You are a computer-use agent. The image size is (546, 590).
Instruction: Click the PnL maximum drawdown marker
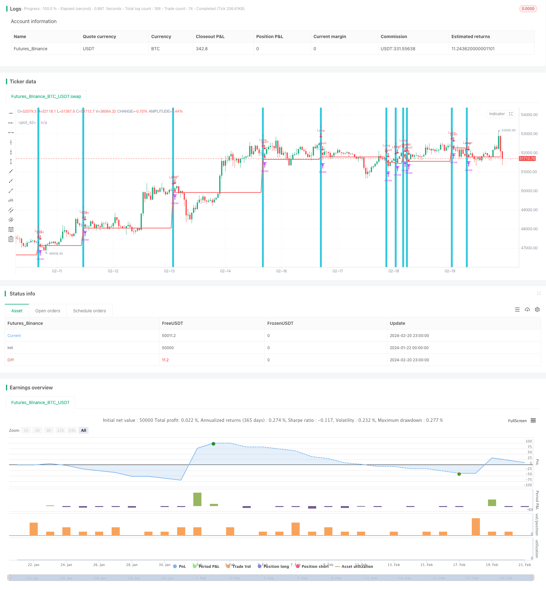pyautogui.click(x=459, y=474)
